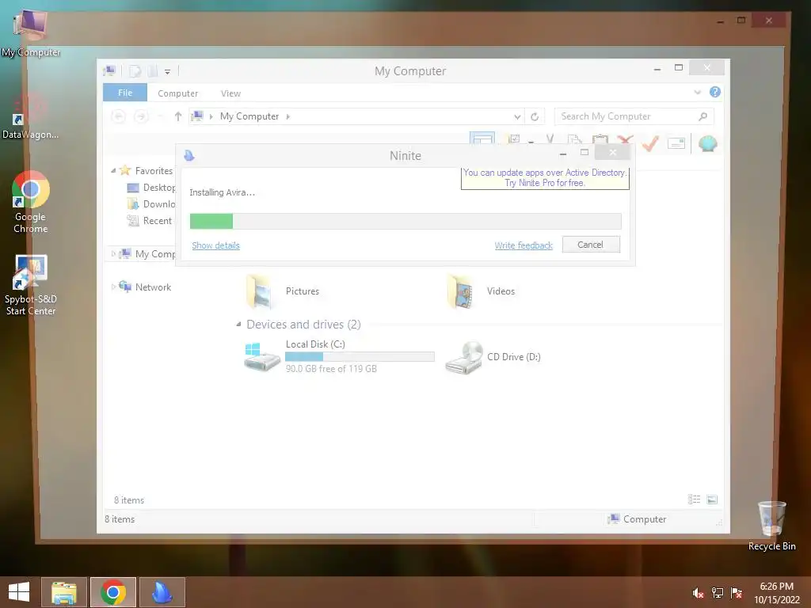Click the Local Disk (C:) usage bar
This screenshot has width=811, height=608.
[360, 357]
